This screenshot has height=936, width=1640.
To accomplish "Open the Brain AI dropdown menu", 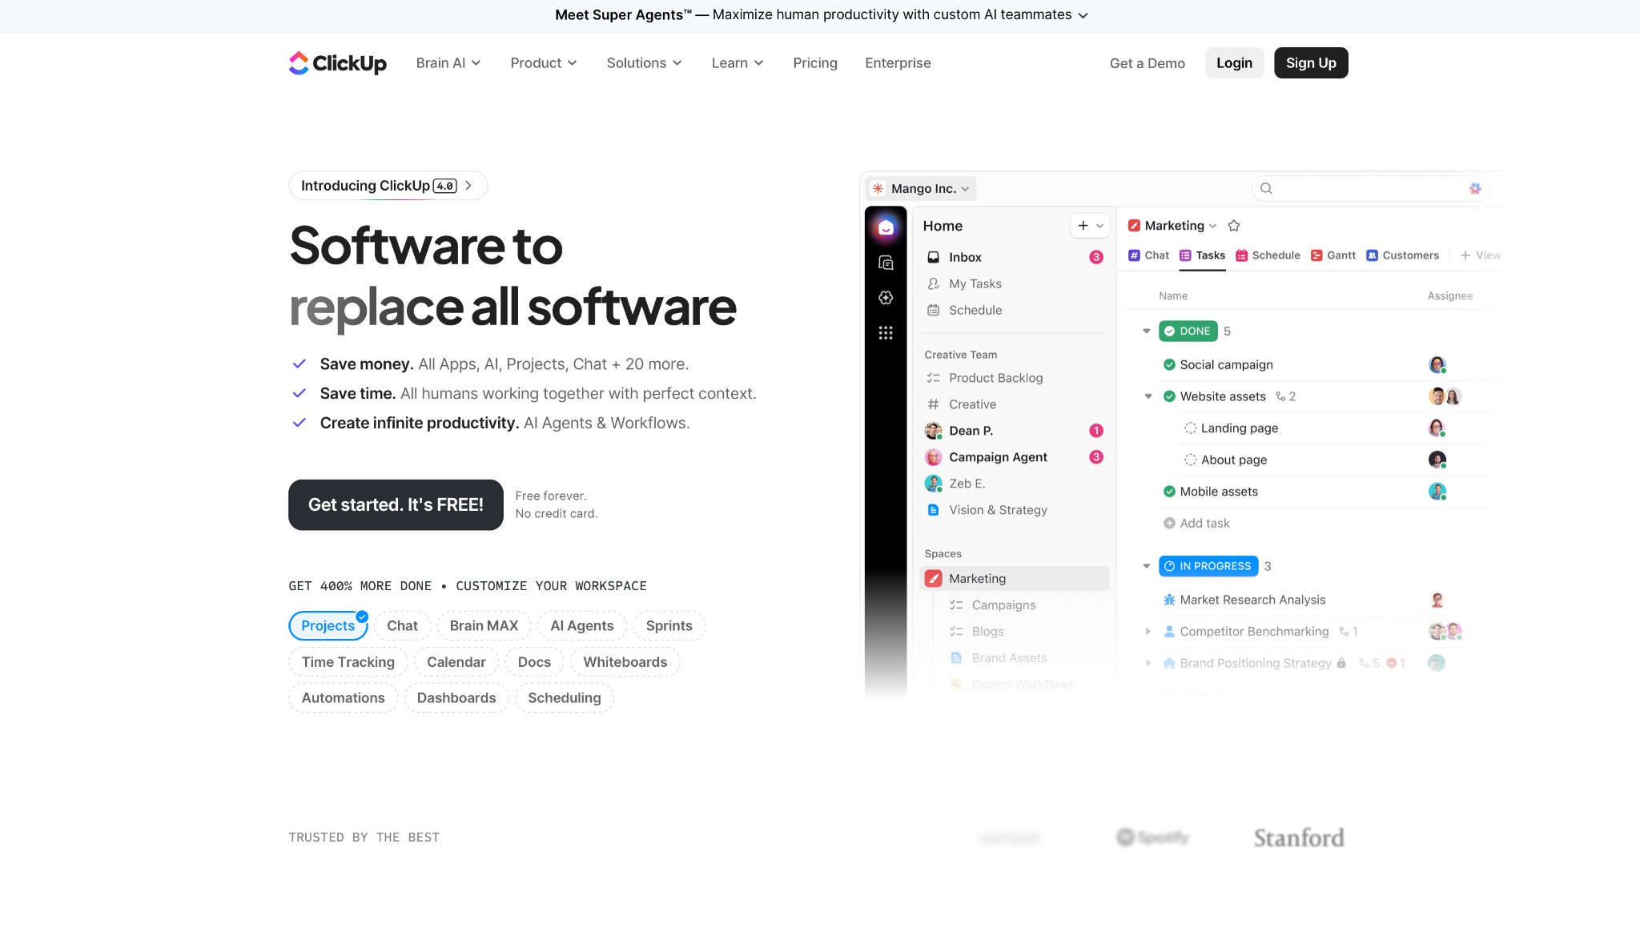I will 448,63.
